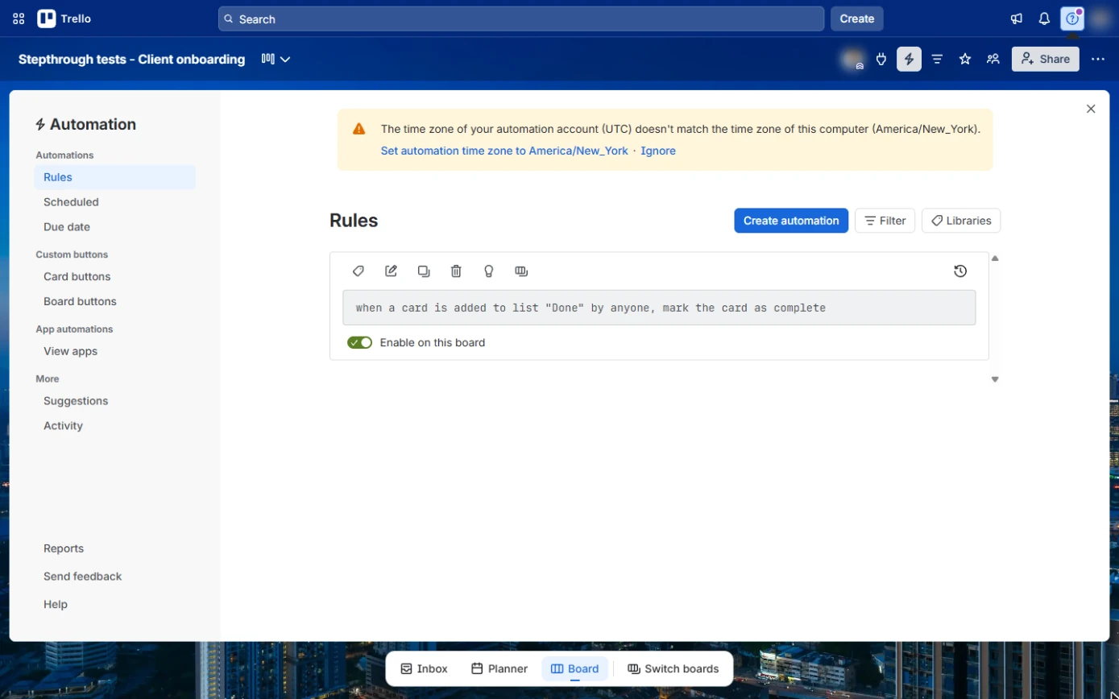
Task: Click the boards icon on rule
Action: (x=521, y=271)
